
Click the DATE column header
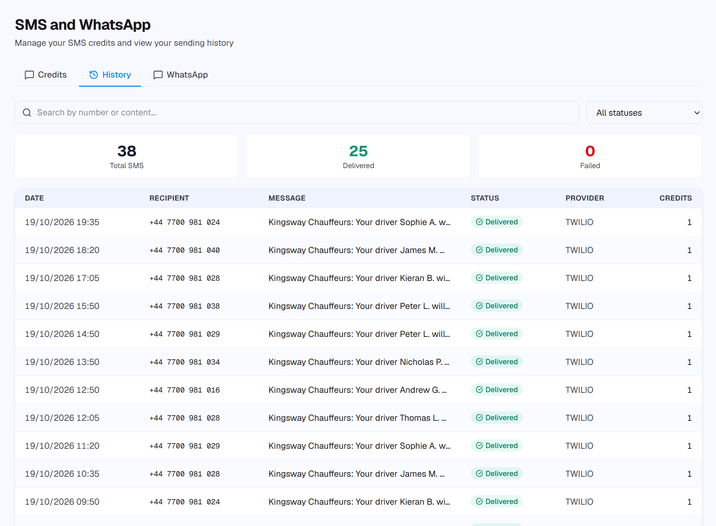coord(34,198)
